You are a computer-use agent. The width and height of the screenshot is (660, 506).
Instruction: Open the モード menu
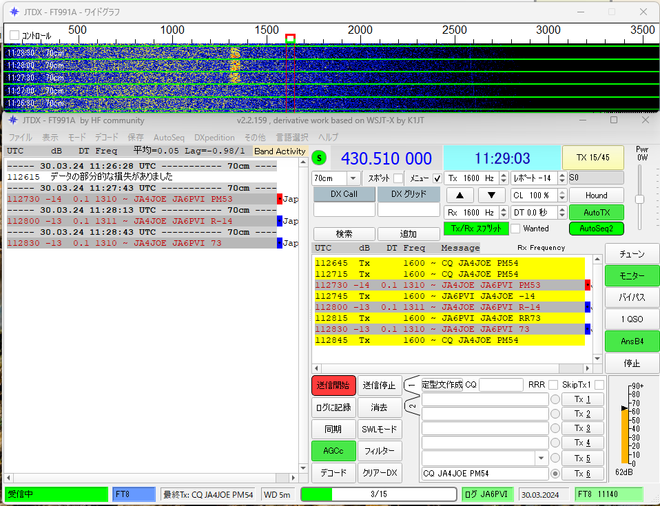[x=76, y=138]
